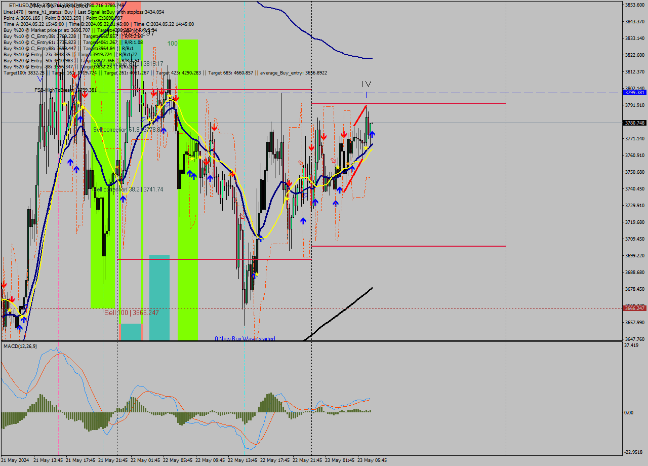Select the blue up arrow at the 3688 swing low
Screen dimensions: 648x466
coord(253,276)
